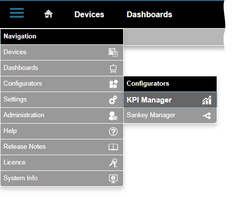Expand the Configurators navigation entry

point(62,84)
